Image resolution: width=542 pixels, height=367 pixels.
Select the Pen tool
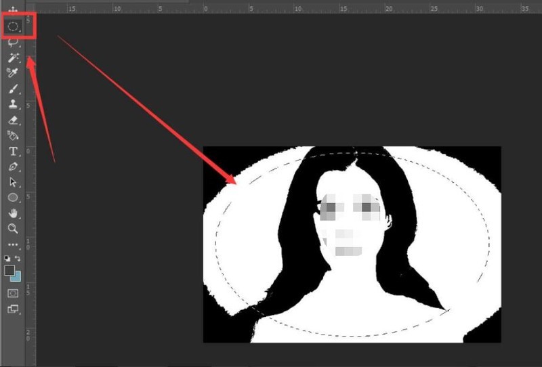[13, 167]
